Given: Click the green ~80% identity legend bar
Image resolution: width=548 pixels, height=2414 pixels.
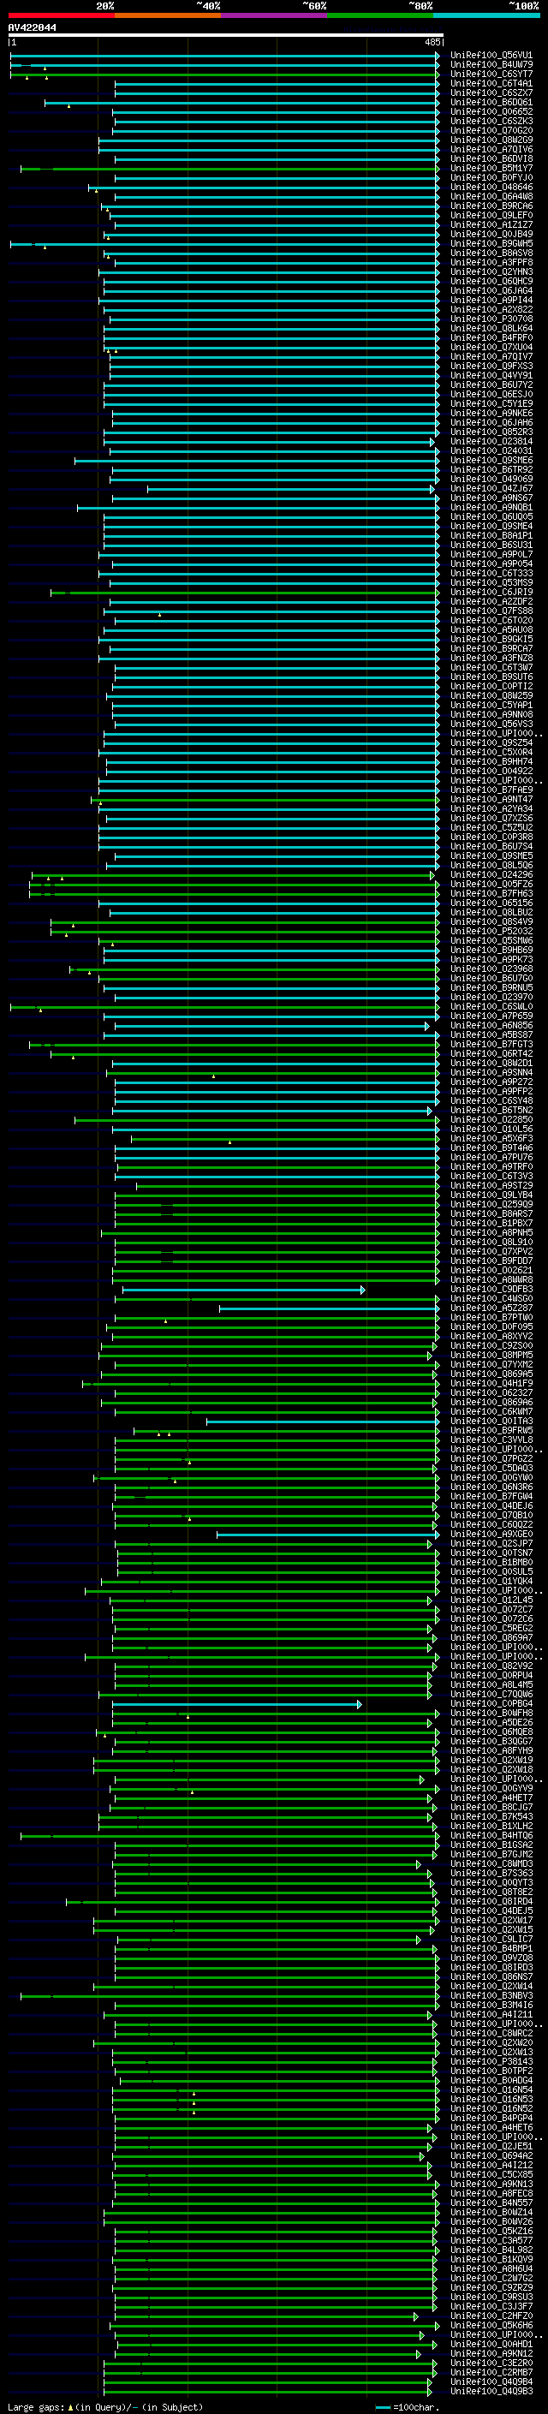Looking at the screenshot, I should [x=380, y=15].
